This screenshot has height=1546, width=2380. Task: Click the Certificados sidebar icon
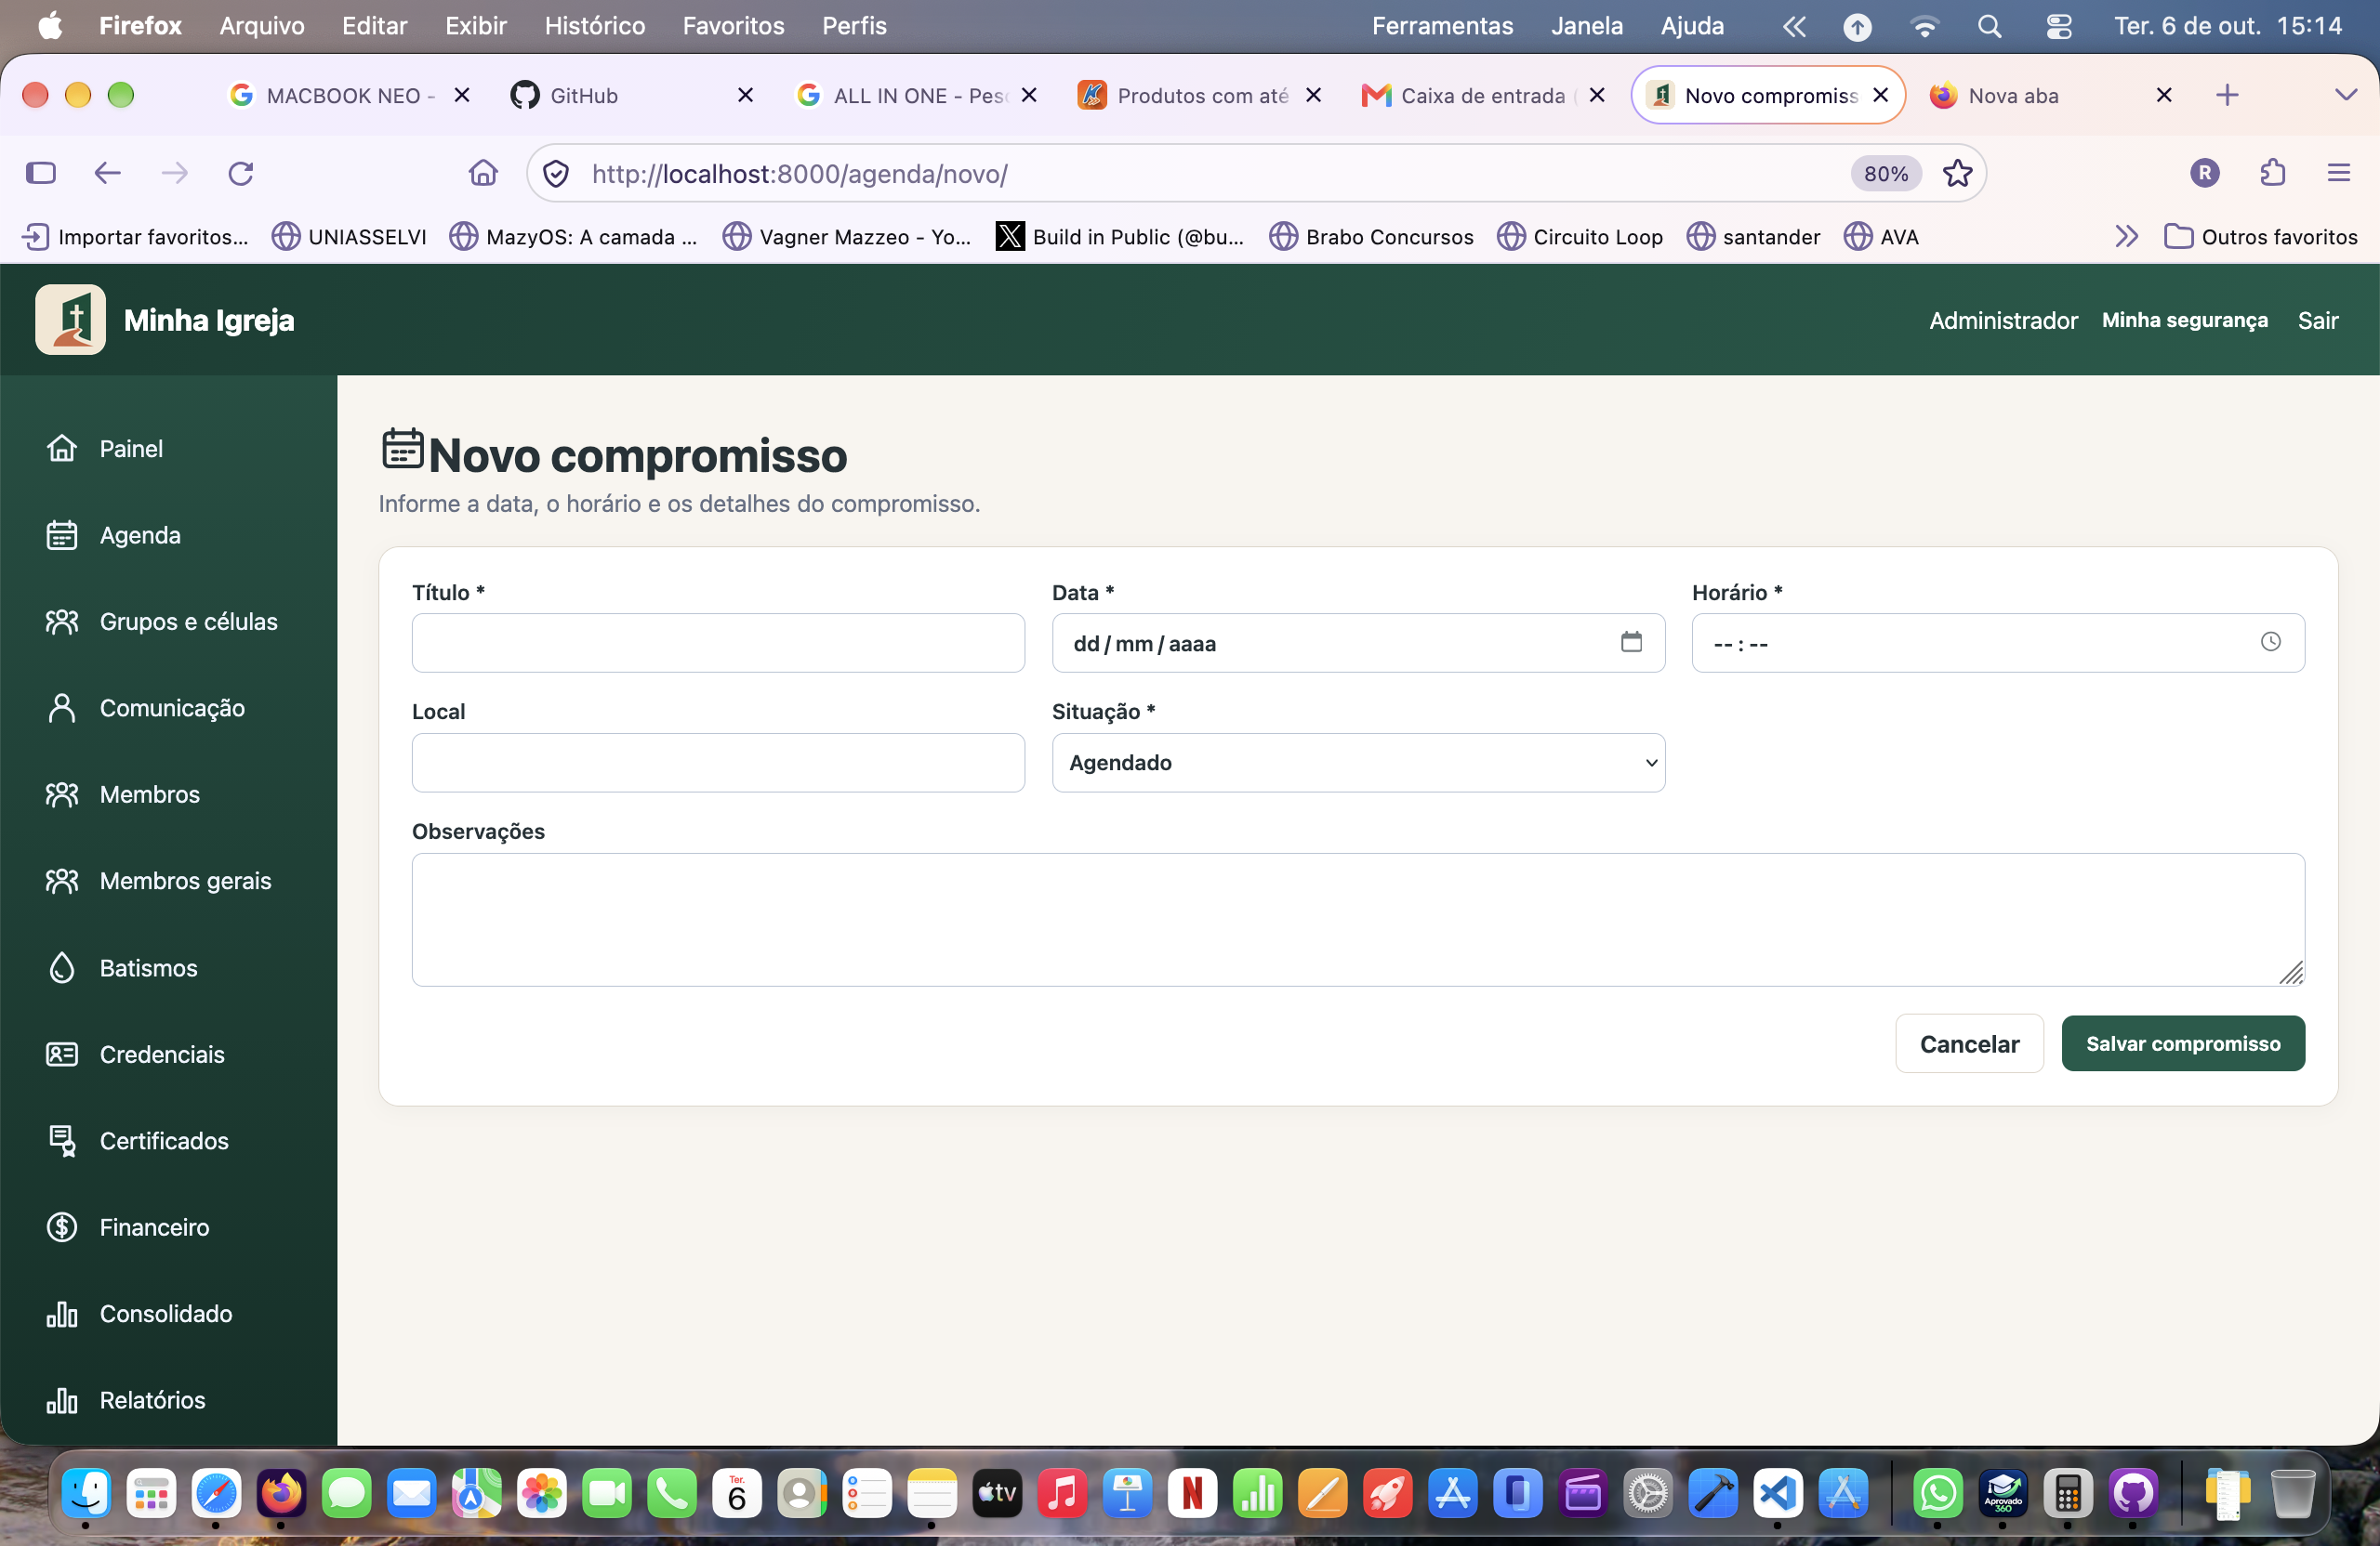[62, 1140]
